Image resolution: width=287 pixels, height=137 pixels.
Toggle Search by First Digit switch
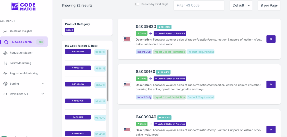point(137,4)
